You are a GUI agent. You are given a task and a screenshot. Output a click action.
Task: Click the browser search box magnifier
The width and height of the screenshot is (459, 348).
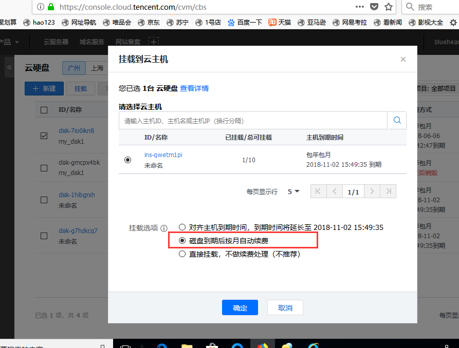(410, 7)
